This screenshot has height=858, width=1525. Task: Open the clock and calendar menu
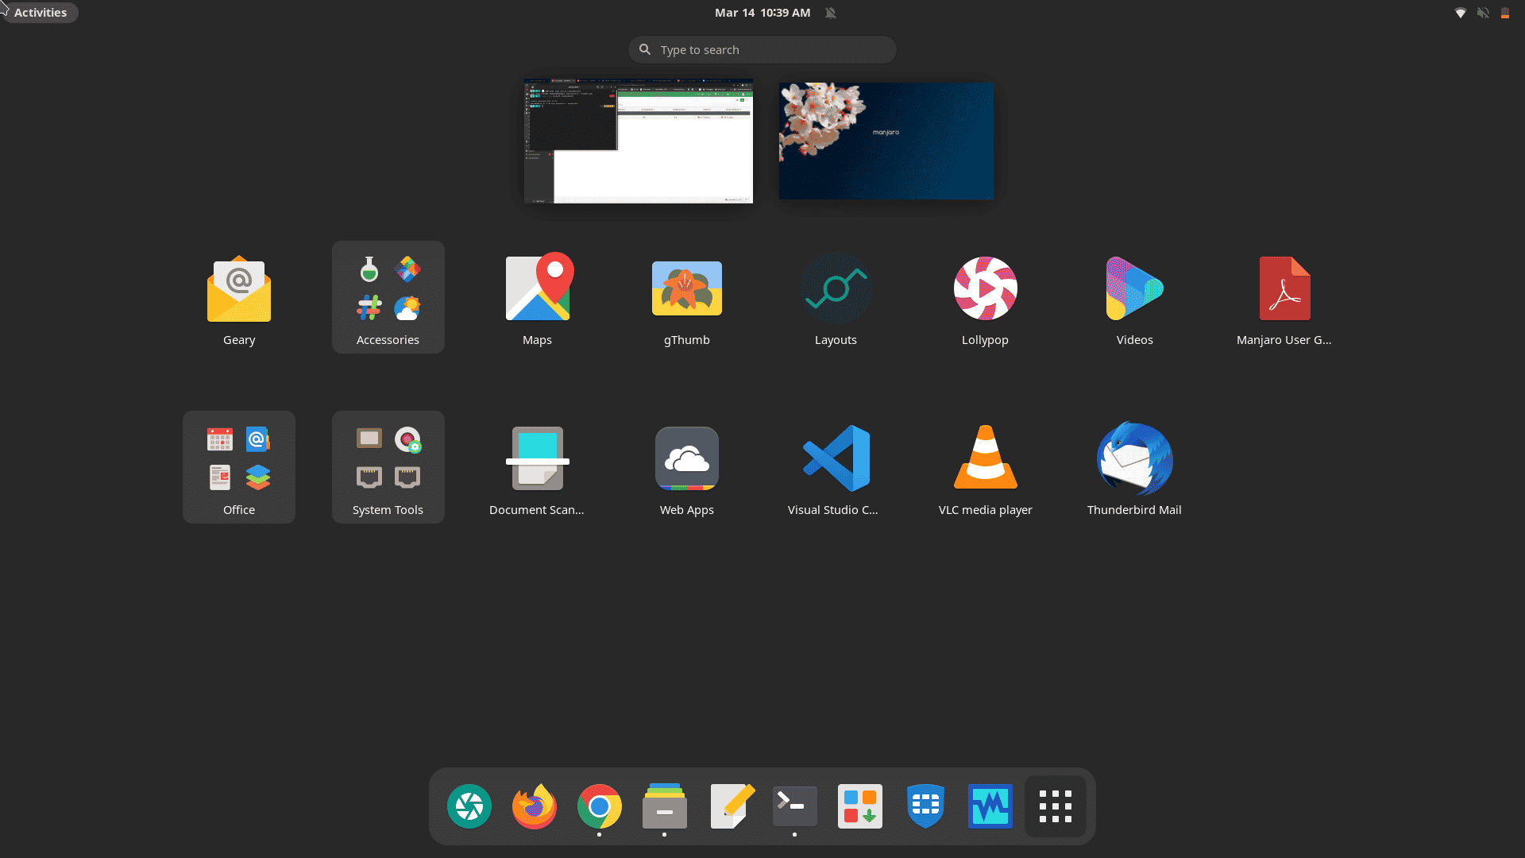point(762,13)
